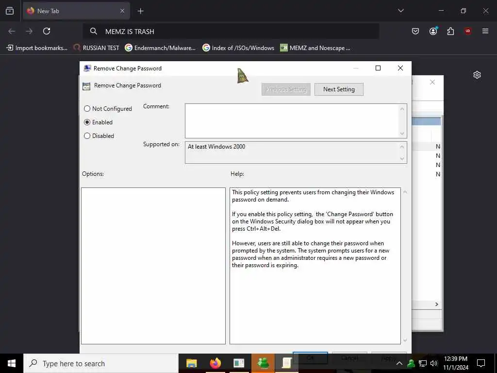
Task: Close the New Tab browser tab
Action: coord(122,11)
